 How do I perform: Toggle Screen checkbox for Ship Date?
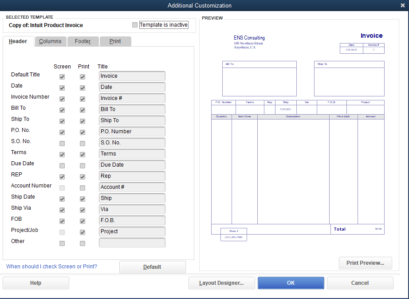[62, 199]
